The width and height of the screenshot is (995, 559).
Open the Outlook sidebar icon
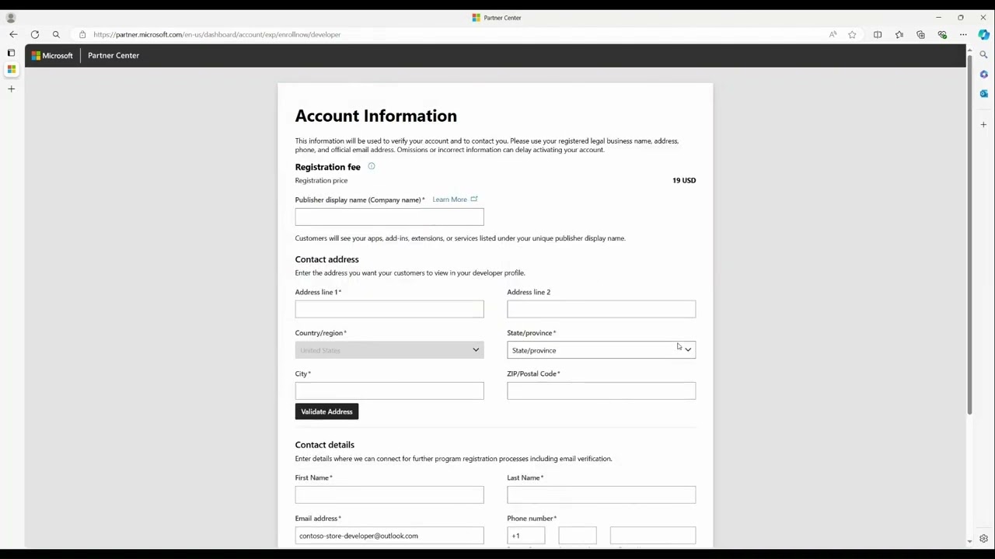[x=983, y=94]
